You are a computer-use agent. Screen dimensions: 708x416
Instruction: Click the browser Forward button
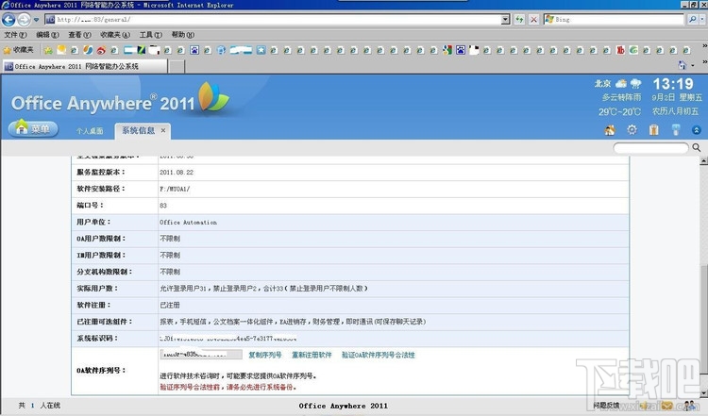pos(24,20)
